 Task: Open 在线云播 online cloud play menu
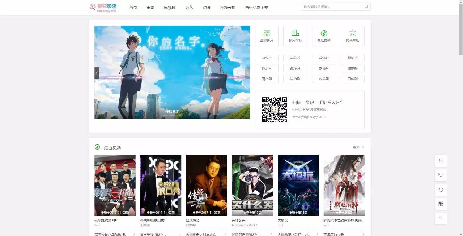pos(228,7)
